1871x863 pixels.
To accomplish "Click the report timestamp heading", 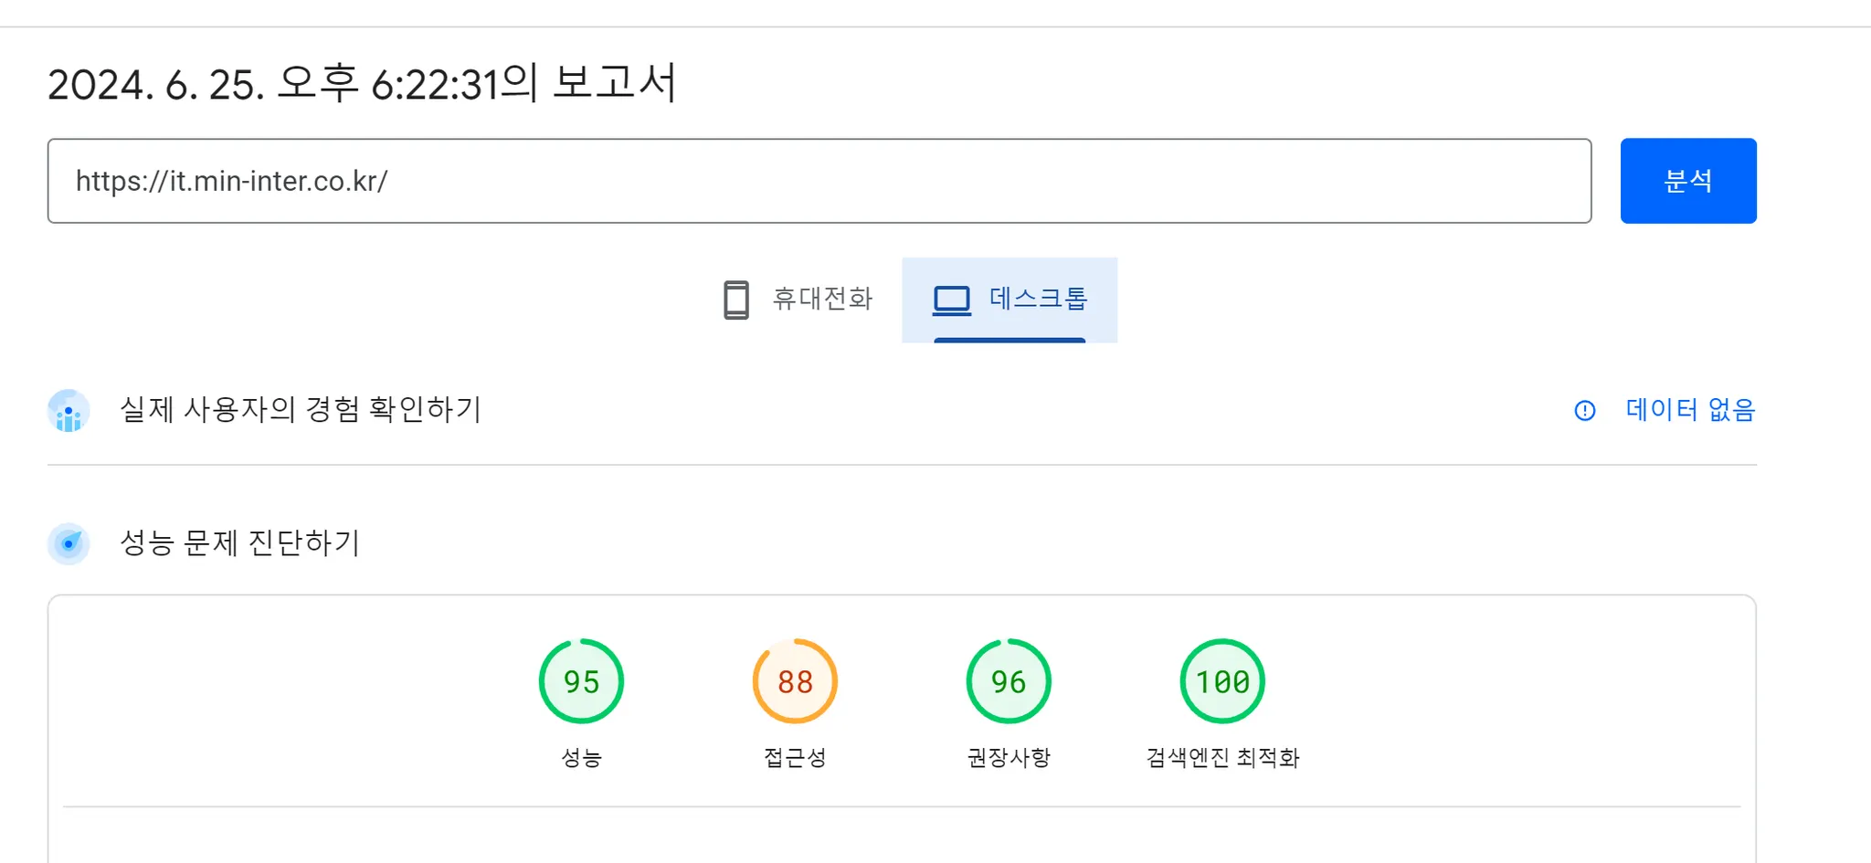I will click(364, 84).
